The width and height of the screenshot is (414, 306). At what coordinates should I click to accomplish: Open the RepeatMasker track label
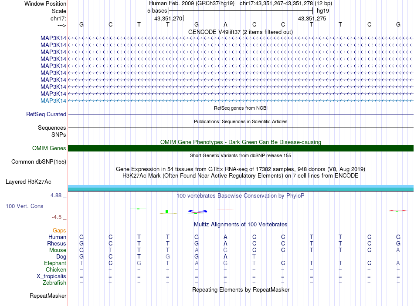pos(48,296)
